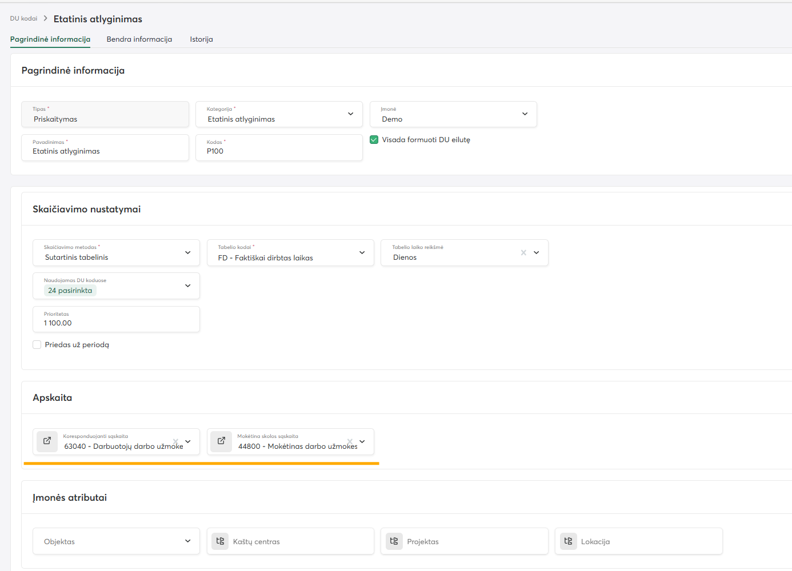Open the Tabelio kodai dropdown
This screenshot has width=792, height=571.
[362, 252]
